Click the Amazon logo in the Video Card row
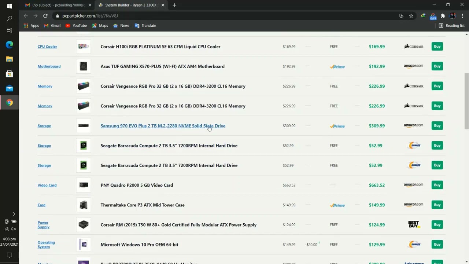469x264 pixels. 413,185
